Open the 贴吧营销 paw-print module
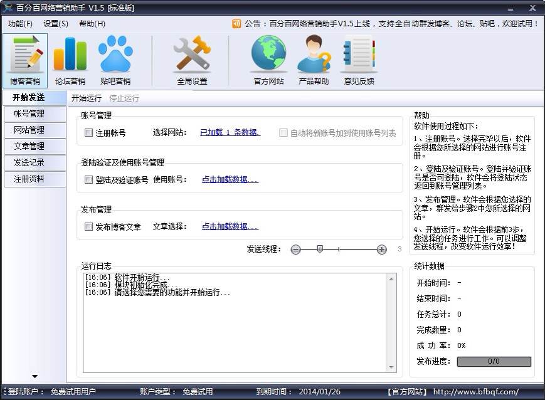This screenshot has height=400, width=545. tap(115, 60)
